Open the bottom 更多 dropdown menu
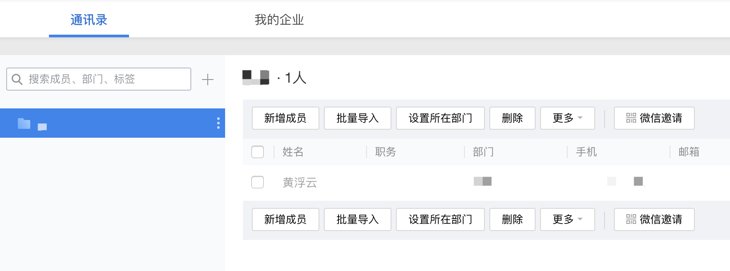This screenshot has height=271, width=730. click(x=567, y=219)
